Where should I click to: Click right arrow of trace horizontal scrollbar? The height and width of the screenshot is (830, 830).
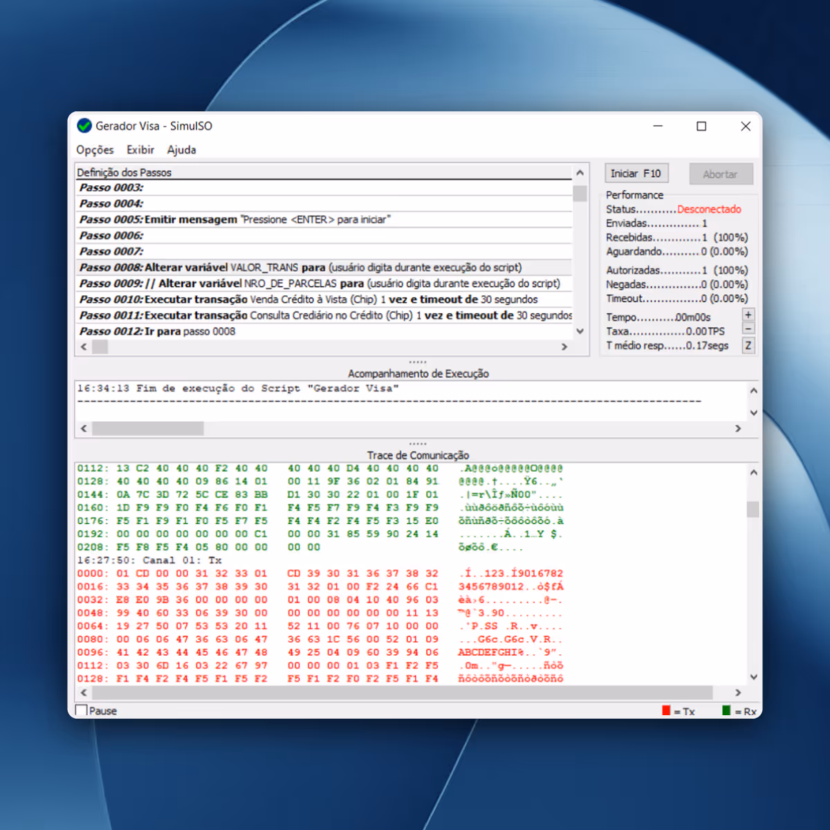tap(738, 693)
